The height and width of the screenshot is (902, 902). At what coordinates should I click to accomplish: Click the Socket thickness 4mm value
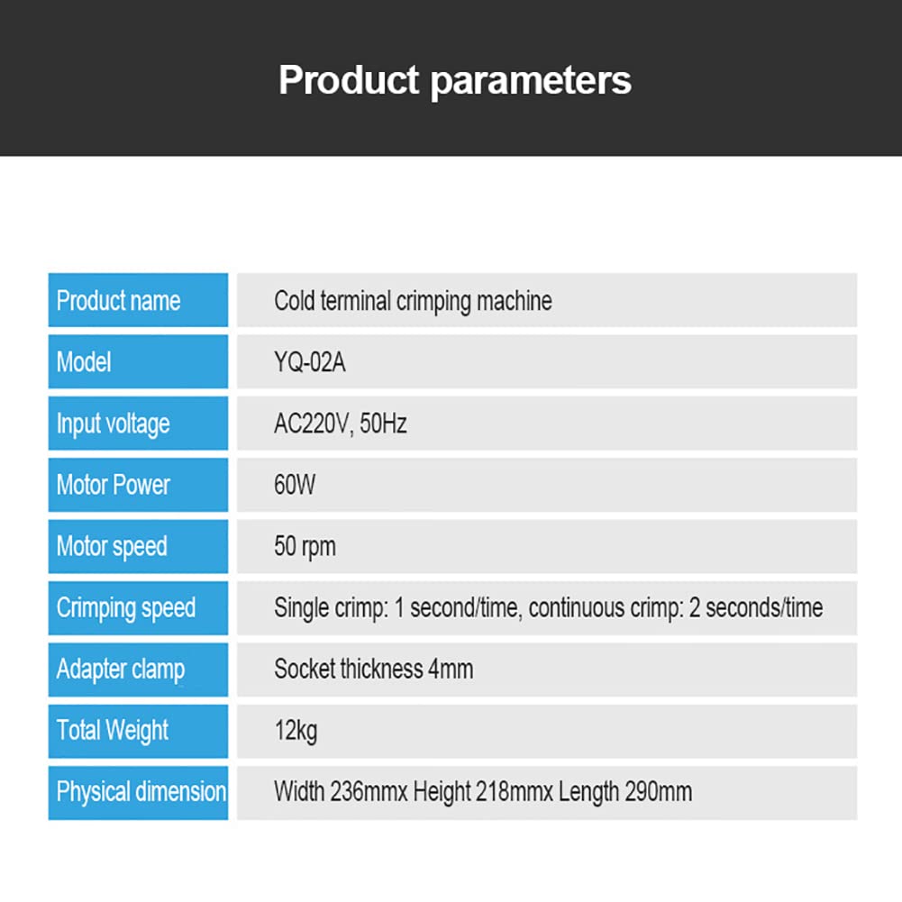[x=373, y=670]
